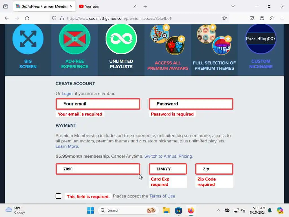The height and width of the screenshot is (217, 289).
Task: Open the Extensions puzzle piece icon
Action: [272, 18]
